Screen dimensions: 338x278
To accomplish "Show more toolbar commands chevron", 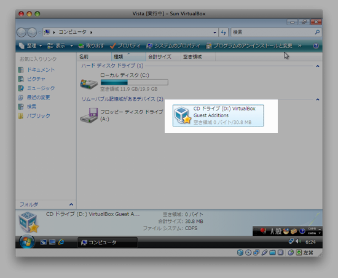I will click(300, 45).
